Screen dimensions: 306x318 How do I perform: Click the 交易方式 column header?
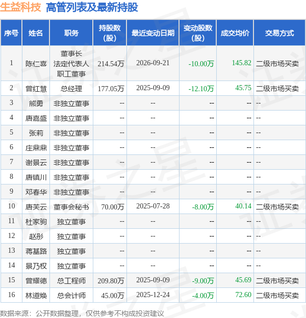point(279,33)
